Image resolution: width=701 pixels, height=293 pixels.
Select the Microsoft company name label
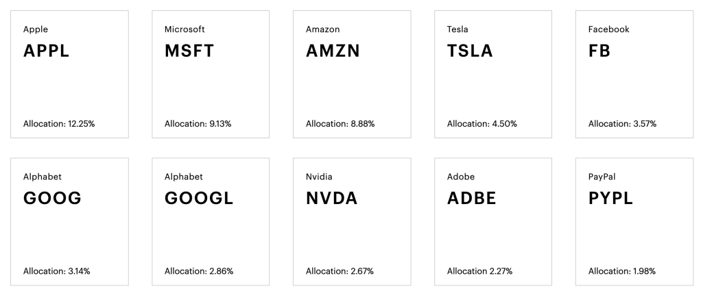click(185, 29)
